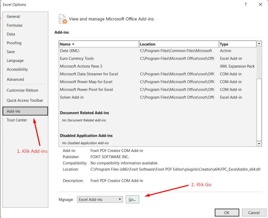The image size is (268, 218).
Task: Select Microsoft Power Pivot for Excel entry
Action: point(87,90)
